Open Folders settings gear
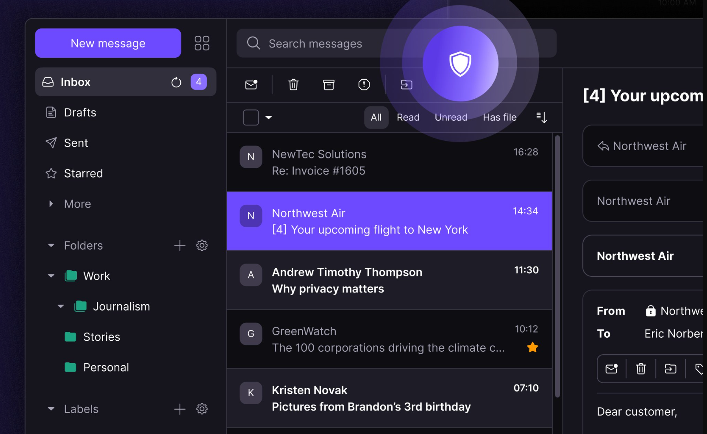 pos(202,245)
